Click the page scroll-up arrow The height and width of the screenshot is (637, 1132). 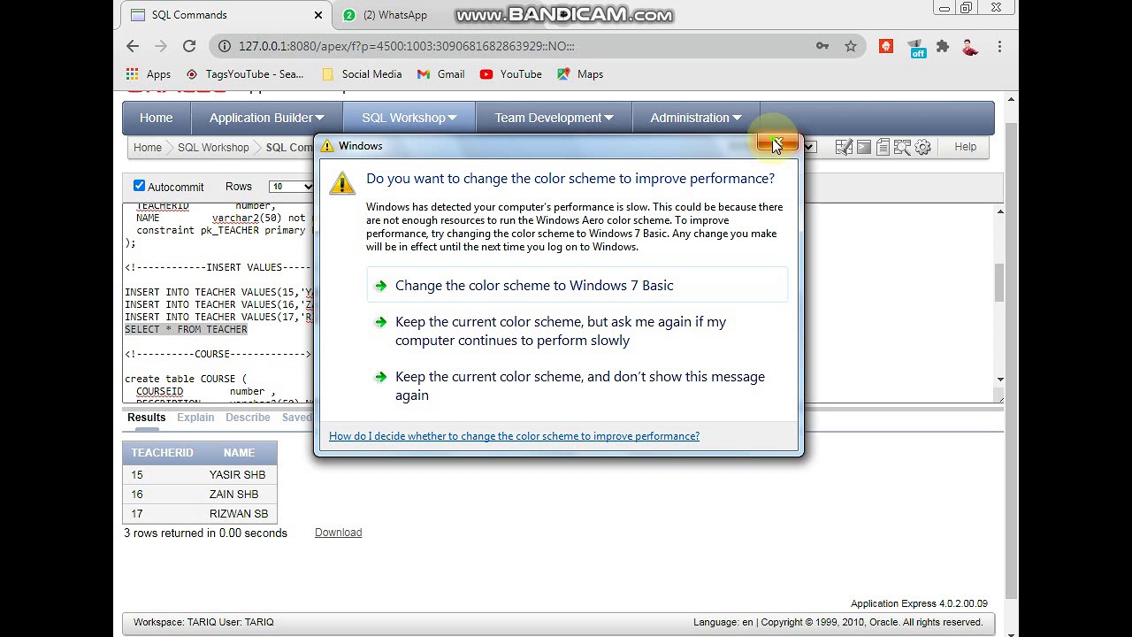[1012, 98]
